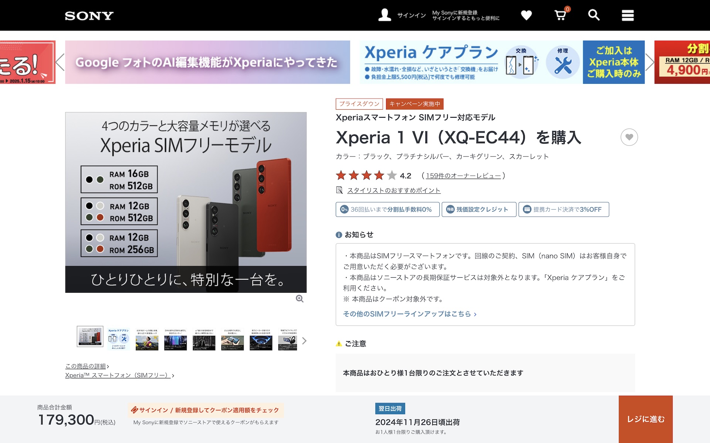Add product to favorites with heart toggle

[x=629, y=137]
